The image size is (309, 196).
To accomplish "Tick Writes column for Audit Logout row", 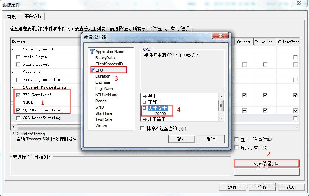I will (244, 65).
